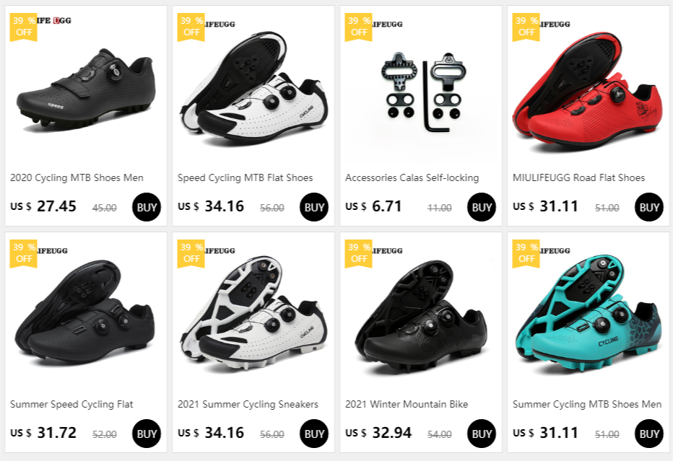This screenshot has width=673, height=461.
Task: Click BUY for Summer Speed Cycling Flat
Action: (147, 434)
